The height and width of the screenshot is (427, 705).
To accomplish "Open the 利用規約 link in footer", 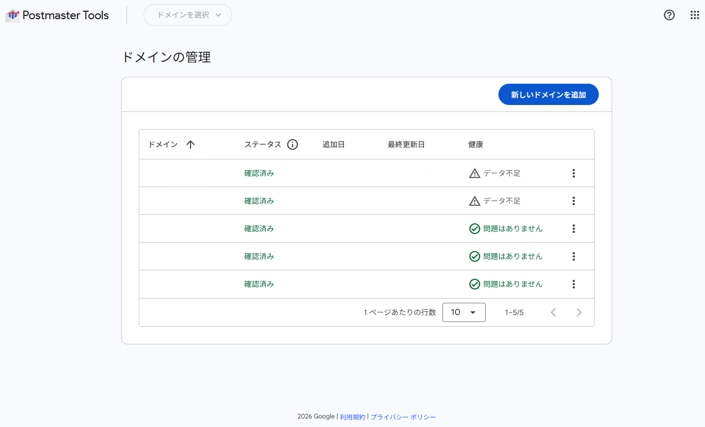I will click(352, 417).
